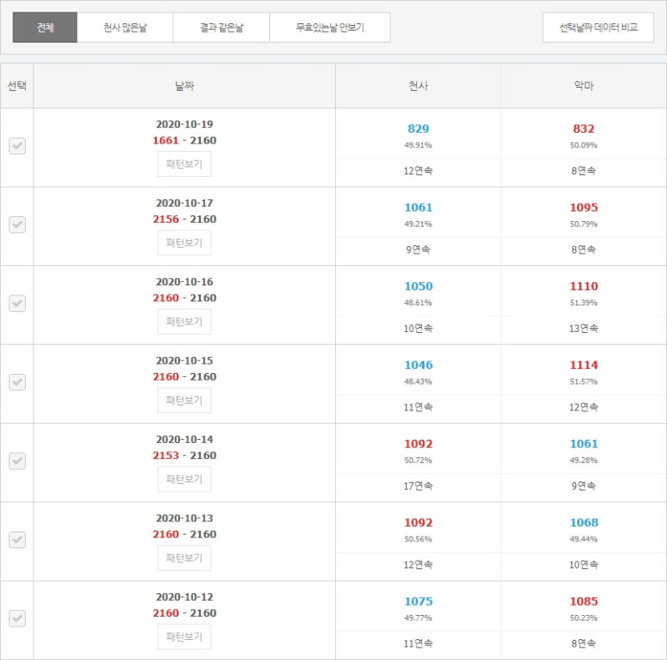
Task: Click percentage 49.91%
Action: 419,145
